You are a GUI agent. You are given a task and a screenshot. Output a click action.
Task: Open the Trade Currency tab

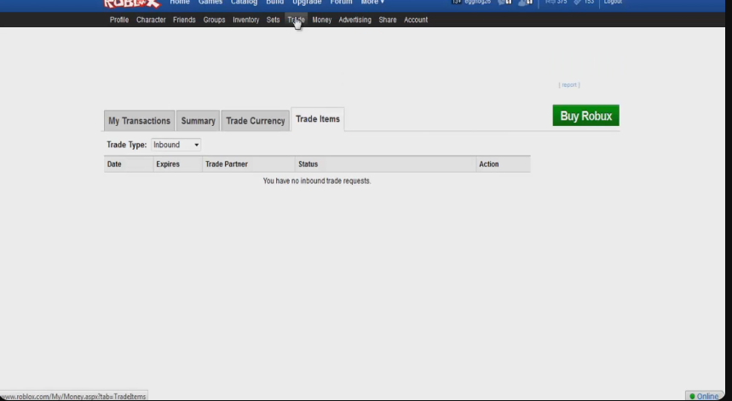[255, 121]
